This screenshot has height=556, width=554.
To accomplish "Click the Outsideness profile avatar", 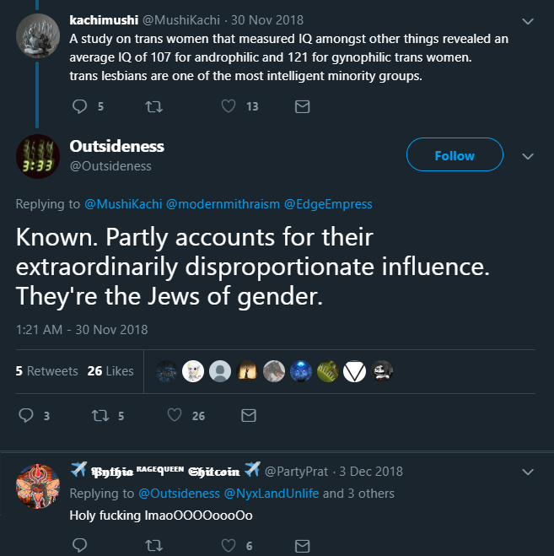I will (x=38, y=155).
